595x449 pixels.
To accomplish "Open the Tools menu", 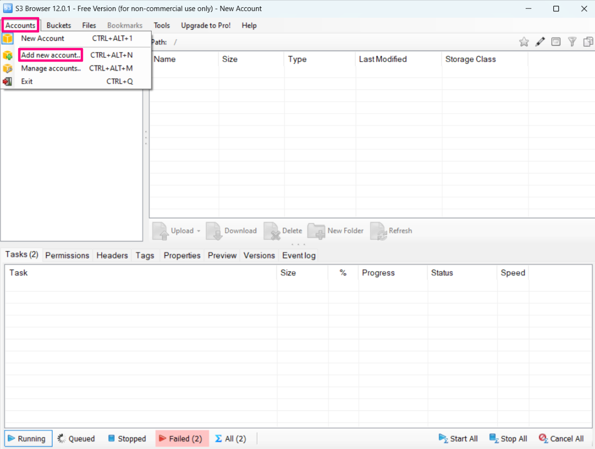I will point(162,26).
